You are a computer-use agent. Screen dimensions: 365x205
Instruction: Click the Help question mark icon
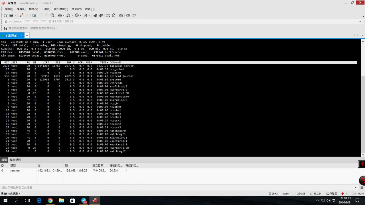(128, 15)
